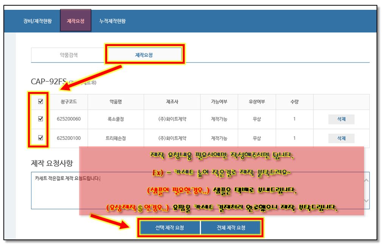This screenshot has height=247, width=383.
Task: Click the 제조사 column header
Action: (172, 102)
